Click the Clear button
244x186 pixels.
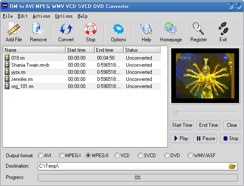(232, 125)
